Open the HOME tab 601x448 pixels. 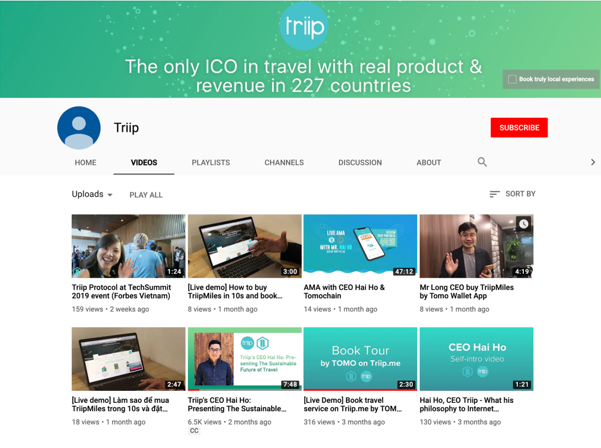pyautogui.click(x=86, y=162)
